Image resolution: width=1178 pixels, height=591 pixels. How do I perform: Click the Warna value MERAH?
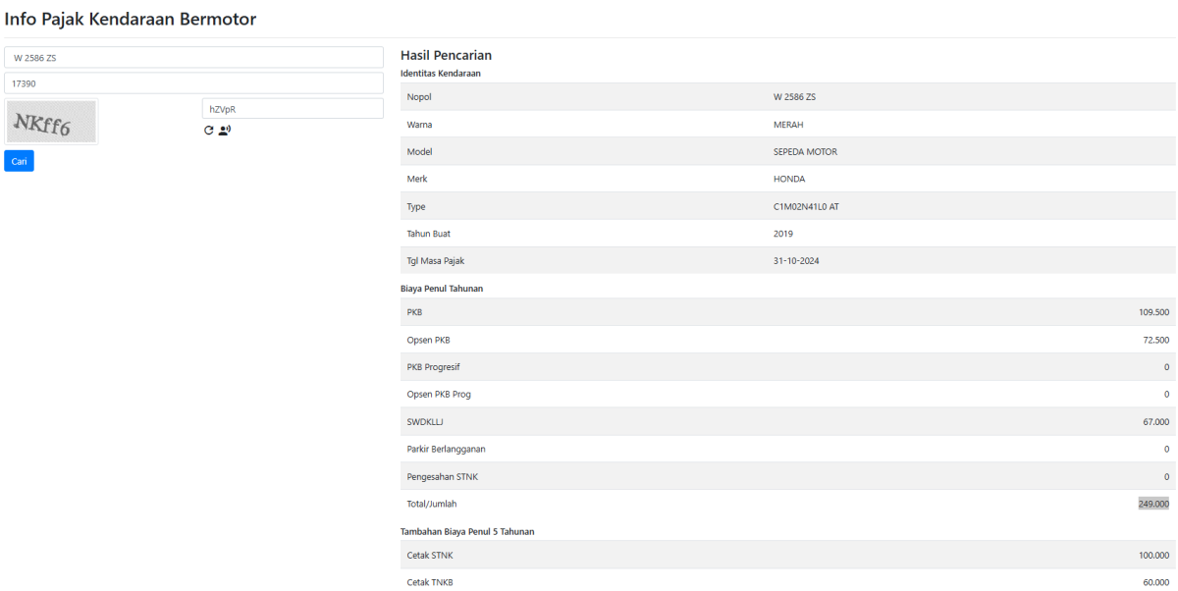(x=788, y=125)
